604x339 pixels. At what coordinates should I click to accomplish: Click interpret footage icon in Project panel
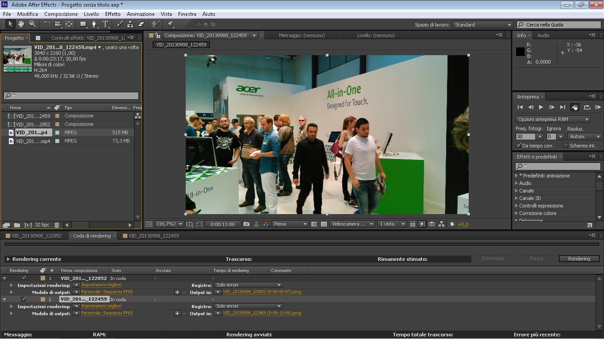pos(6,225)
